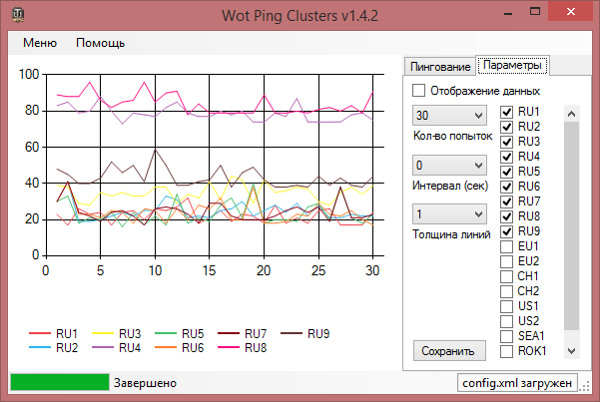Click the server list scrollbar thumb

click(x=572, y=225)
